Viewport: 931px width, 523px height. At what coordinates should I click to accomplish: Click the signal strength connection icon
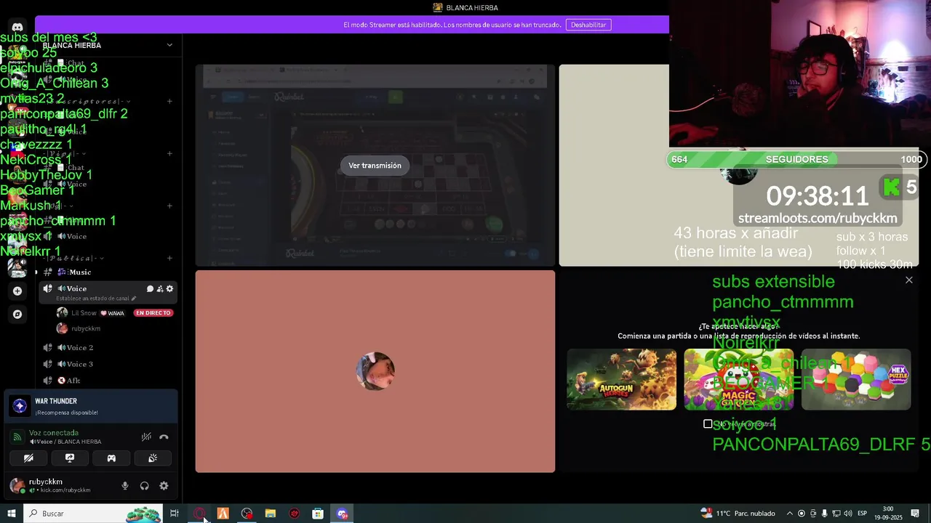point(17,437)
